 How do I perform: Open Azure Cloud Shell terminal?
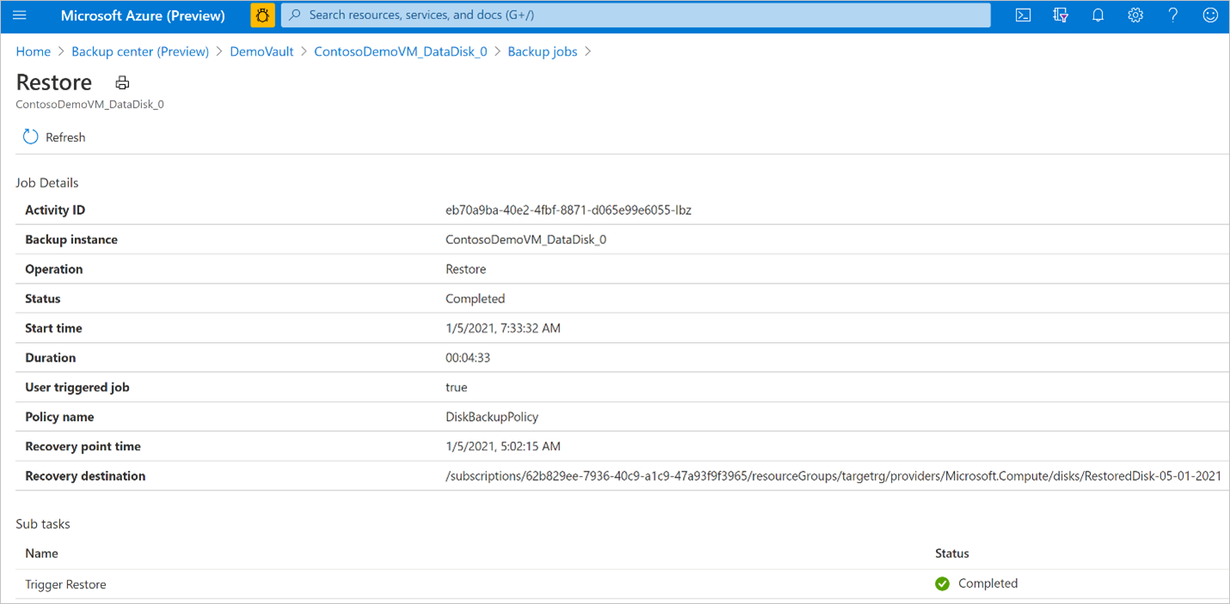pos(1023,15)
